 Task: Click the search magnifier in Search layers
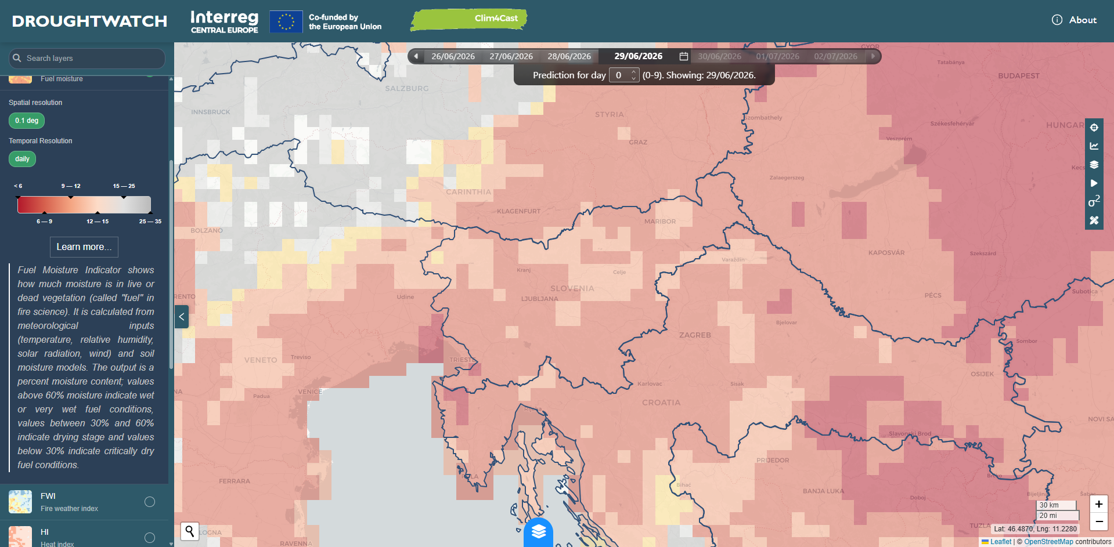pos(17,58)
